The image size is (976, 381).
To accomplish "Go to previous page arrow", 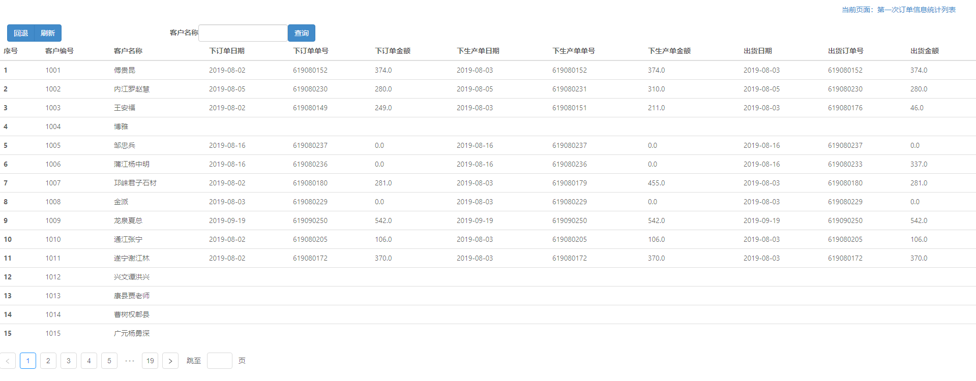I will coord(8,361).
